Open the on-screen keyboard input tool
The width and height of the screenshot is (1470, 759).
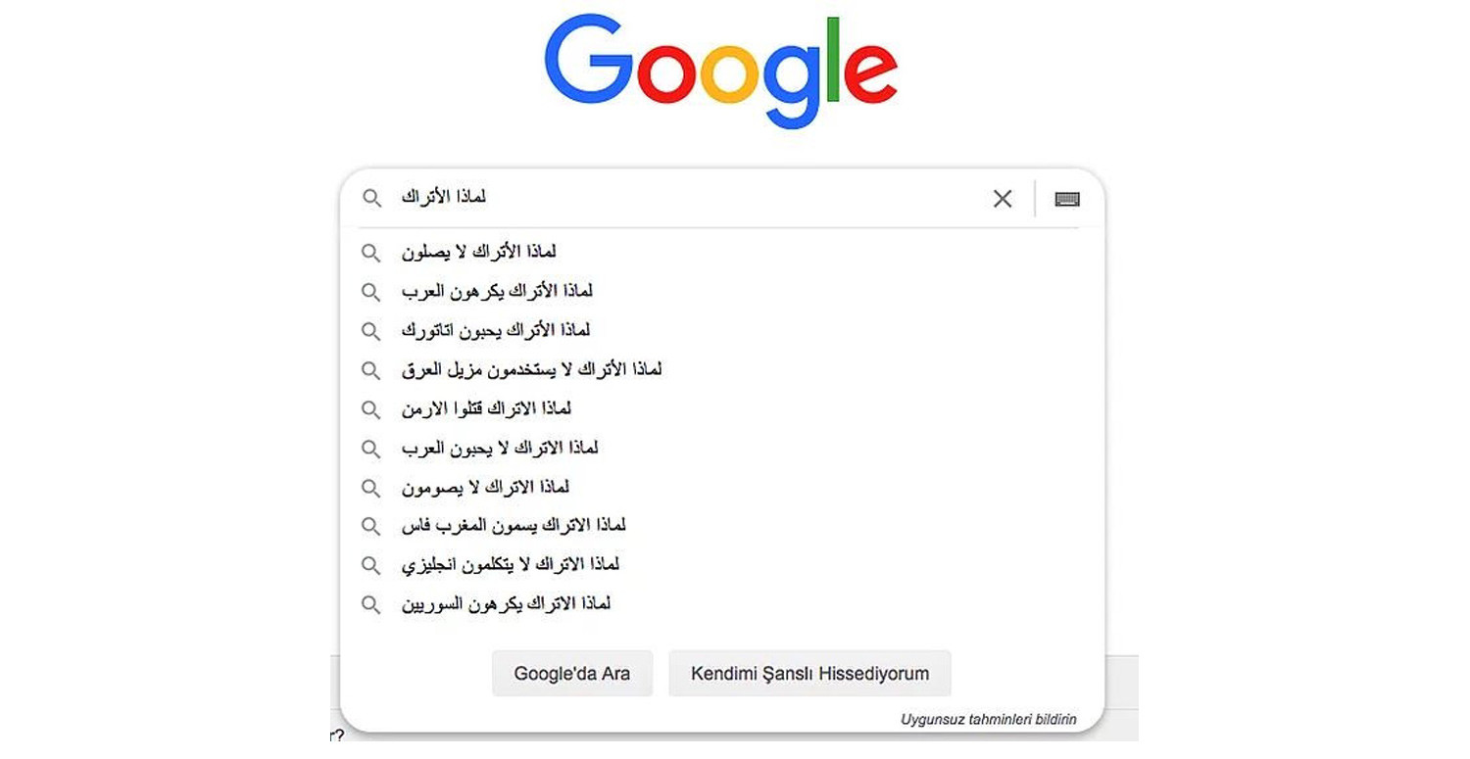pos(1067,199)
